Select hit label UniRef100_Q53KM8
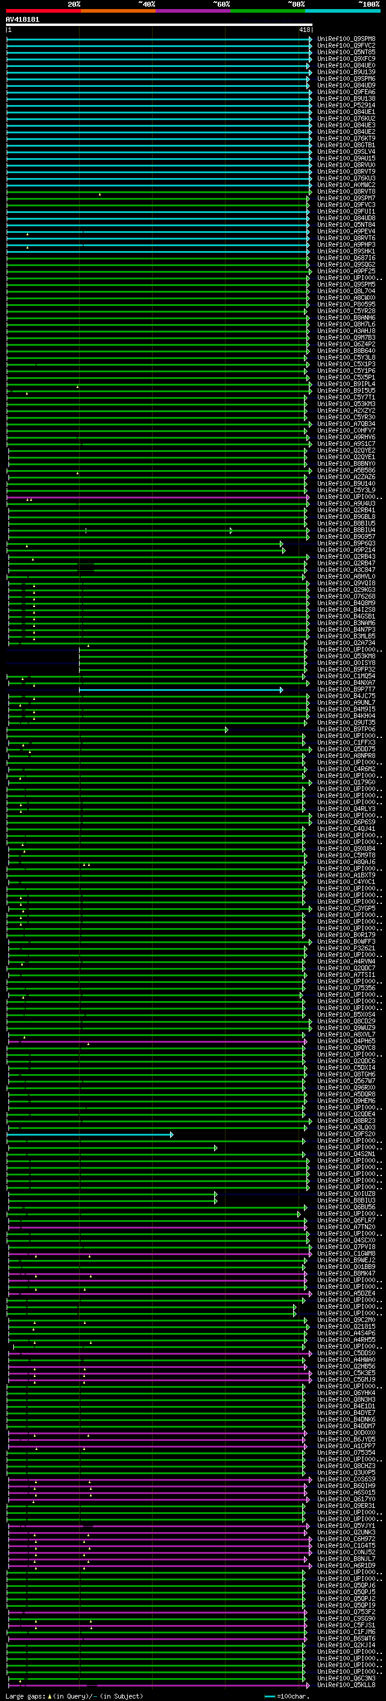386x1701 pixels. point(346,657)
